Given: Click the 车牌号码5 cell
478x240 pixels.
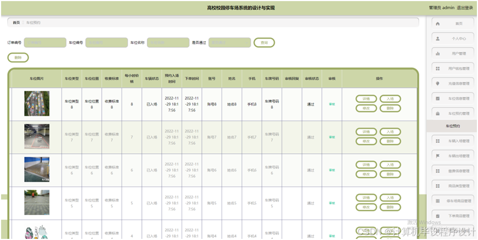Looking at the screenshot, I should tap(272, 203).
